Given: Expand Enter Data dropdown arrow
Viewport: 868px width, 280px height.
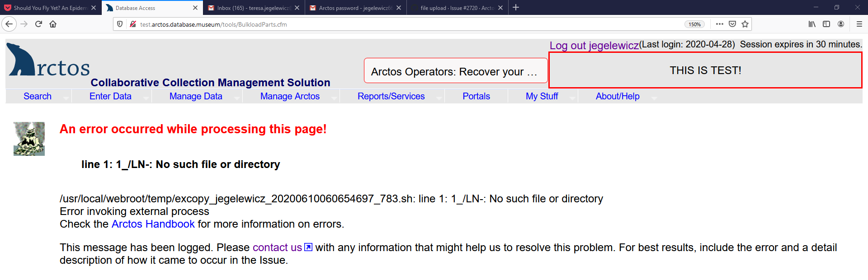Looking at the screenshot, I should [146, 98].
